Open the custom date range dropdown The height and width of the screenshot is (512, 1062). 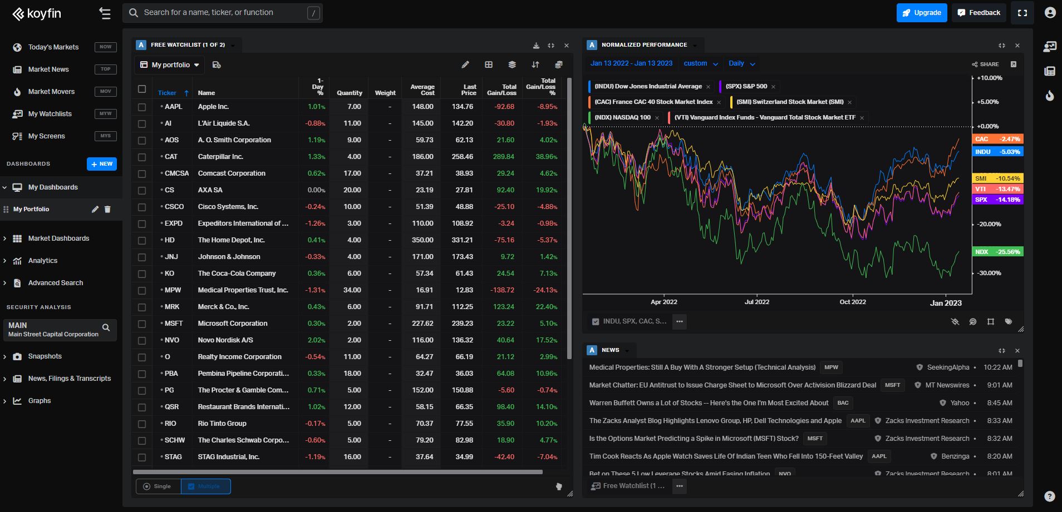tap(701, 63)
